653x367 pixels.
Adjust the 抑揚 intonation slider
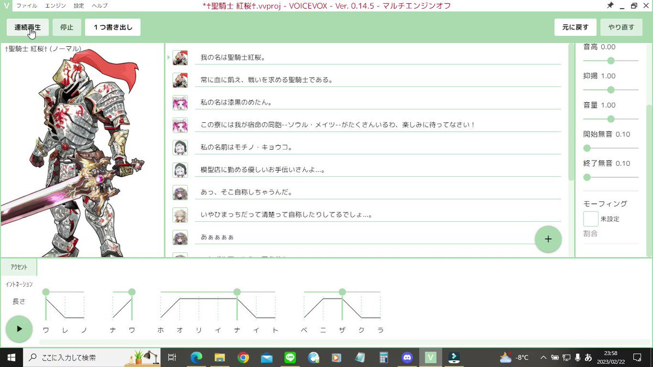611,90
